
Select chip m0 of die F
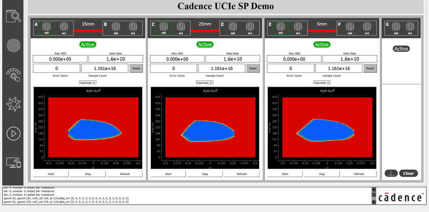click(350, 28)
